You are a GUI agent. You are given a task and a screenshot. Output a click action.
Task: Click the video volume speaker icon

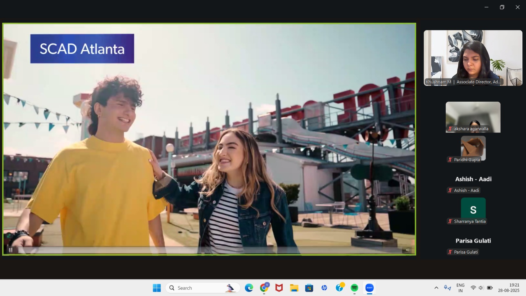[407, 250]
